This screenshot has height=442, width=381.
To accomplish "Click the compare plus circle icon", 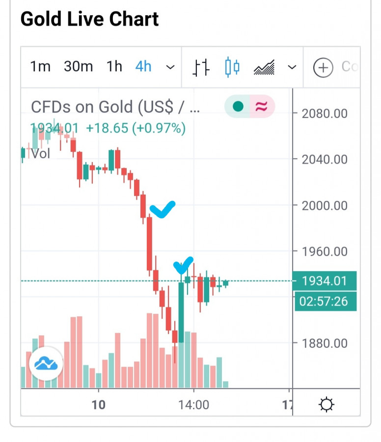I will pos(323,67).
